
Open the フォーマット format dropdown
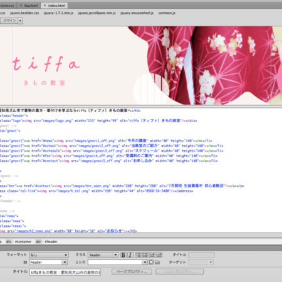pos(48,255)
